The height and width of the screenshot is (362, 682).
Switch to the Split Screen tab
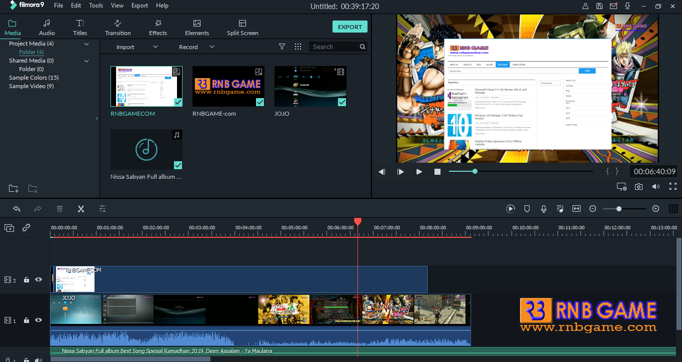pyautogui.click(x=242, y=28)
